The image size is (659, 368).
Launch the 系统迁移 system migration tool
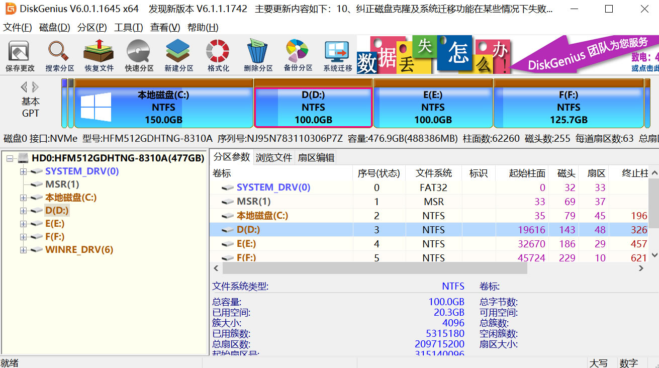(x=337, y=55)
